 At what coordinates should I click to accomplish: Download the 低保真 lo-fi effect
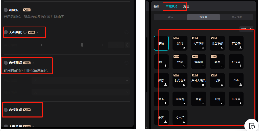click(x=241, y=103)
